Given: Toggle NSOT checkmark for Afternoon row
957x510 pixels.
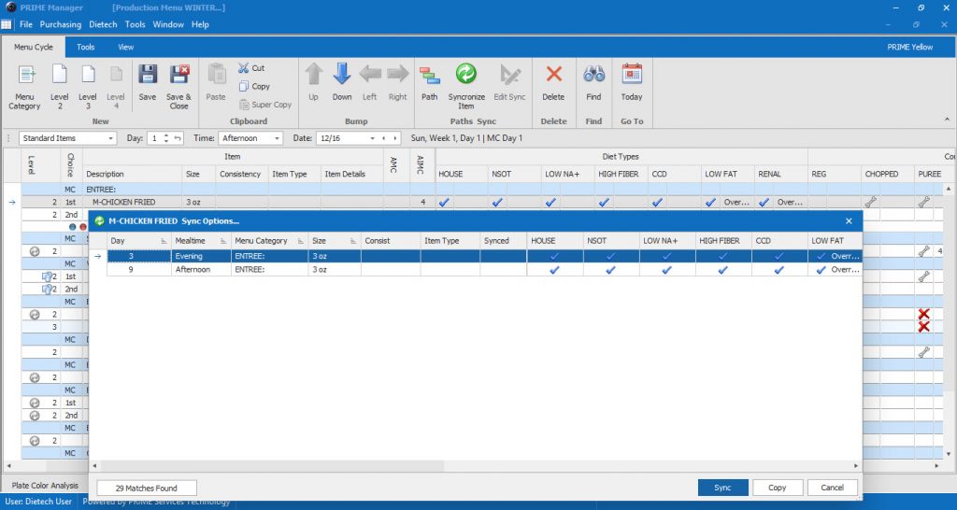Looking at the screenshot, I should pyautogui.click(x=610, y=270).
